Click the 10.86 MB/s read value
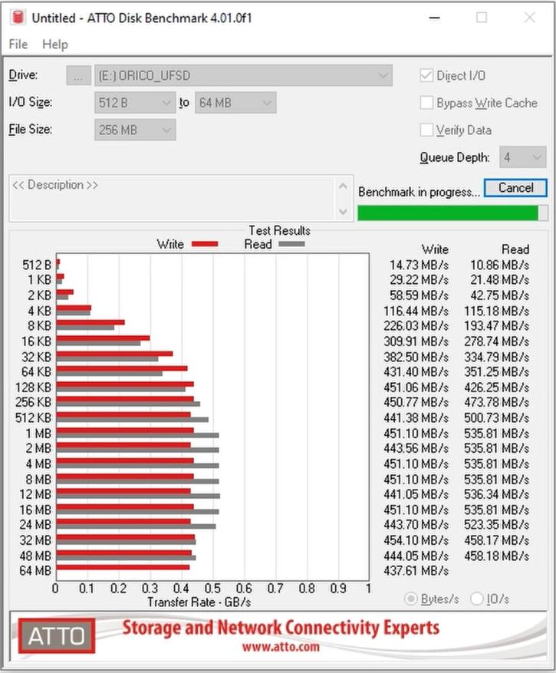 point(499,265)
